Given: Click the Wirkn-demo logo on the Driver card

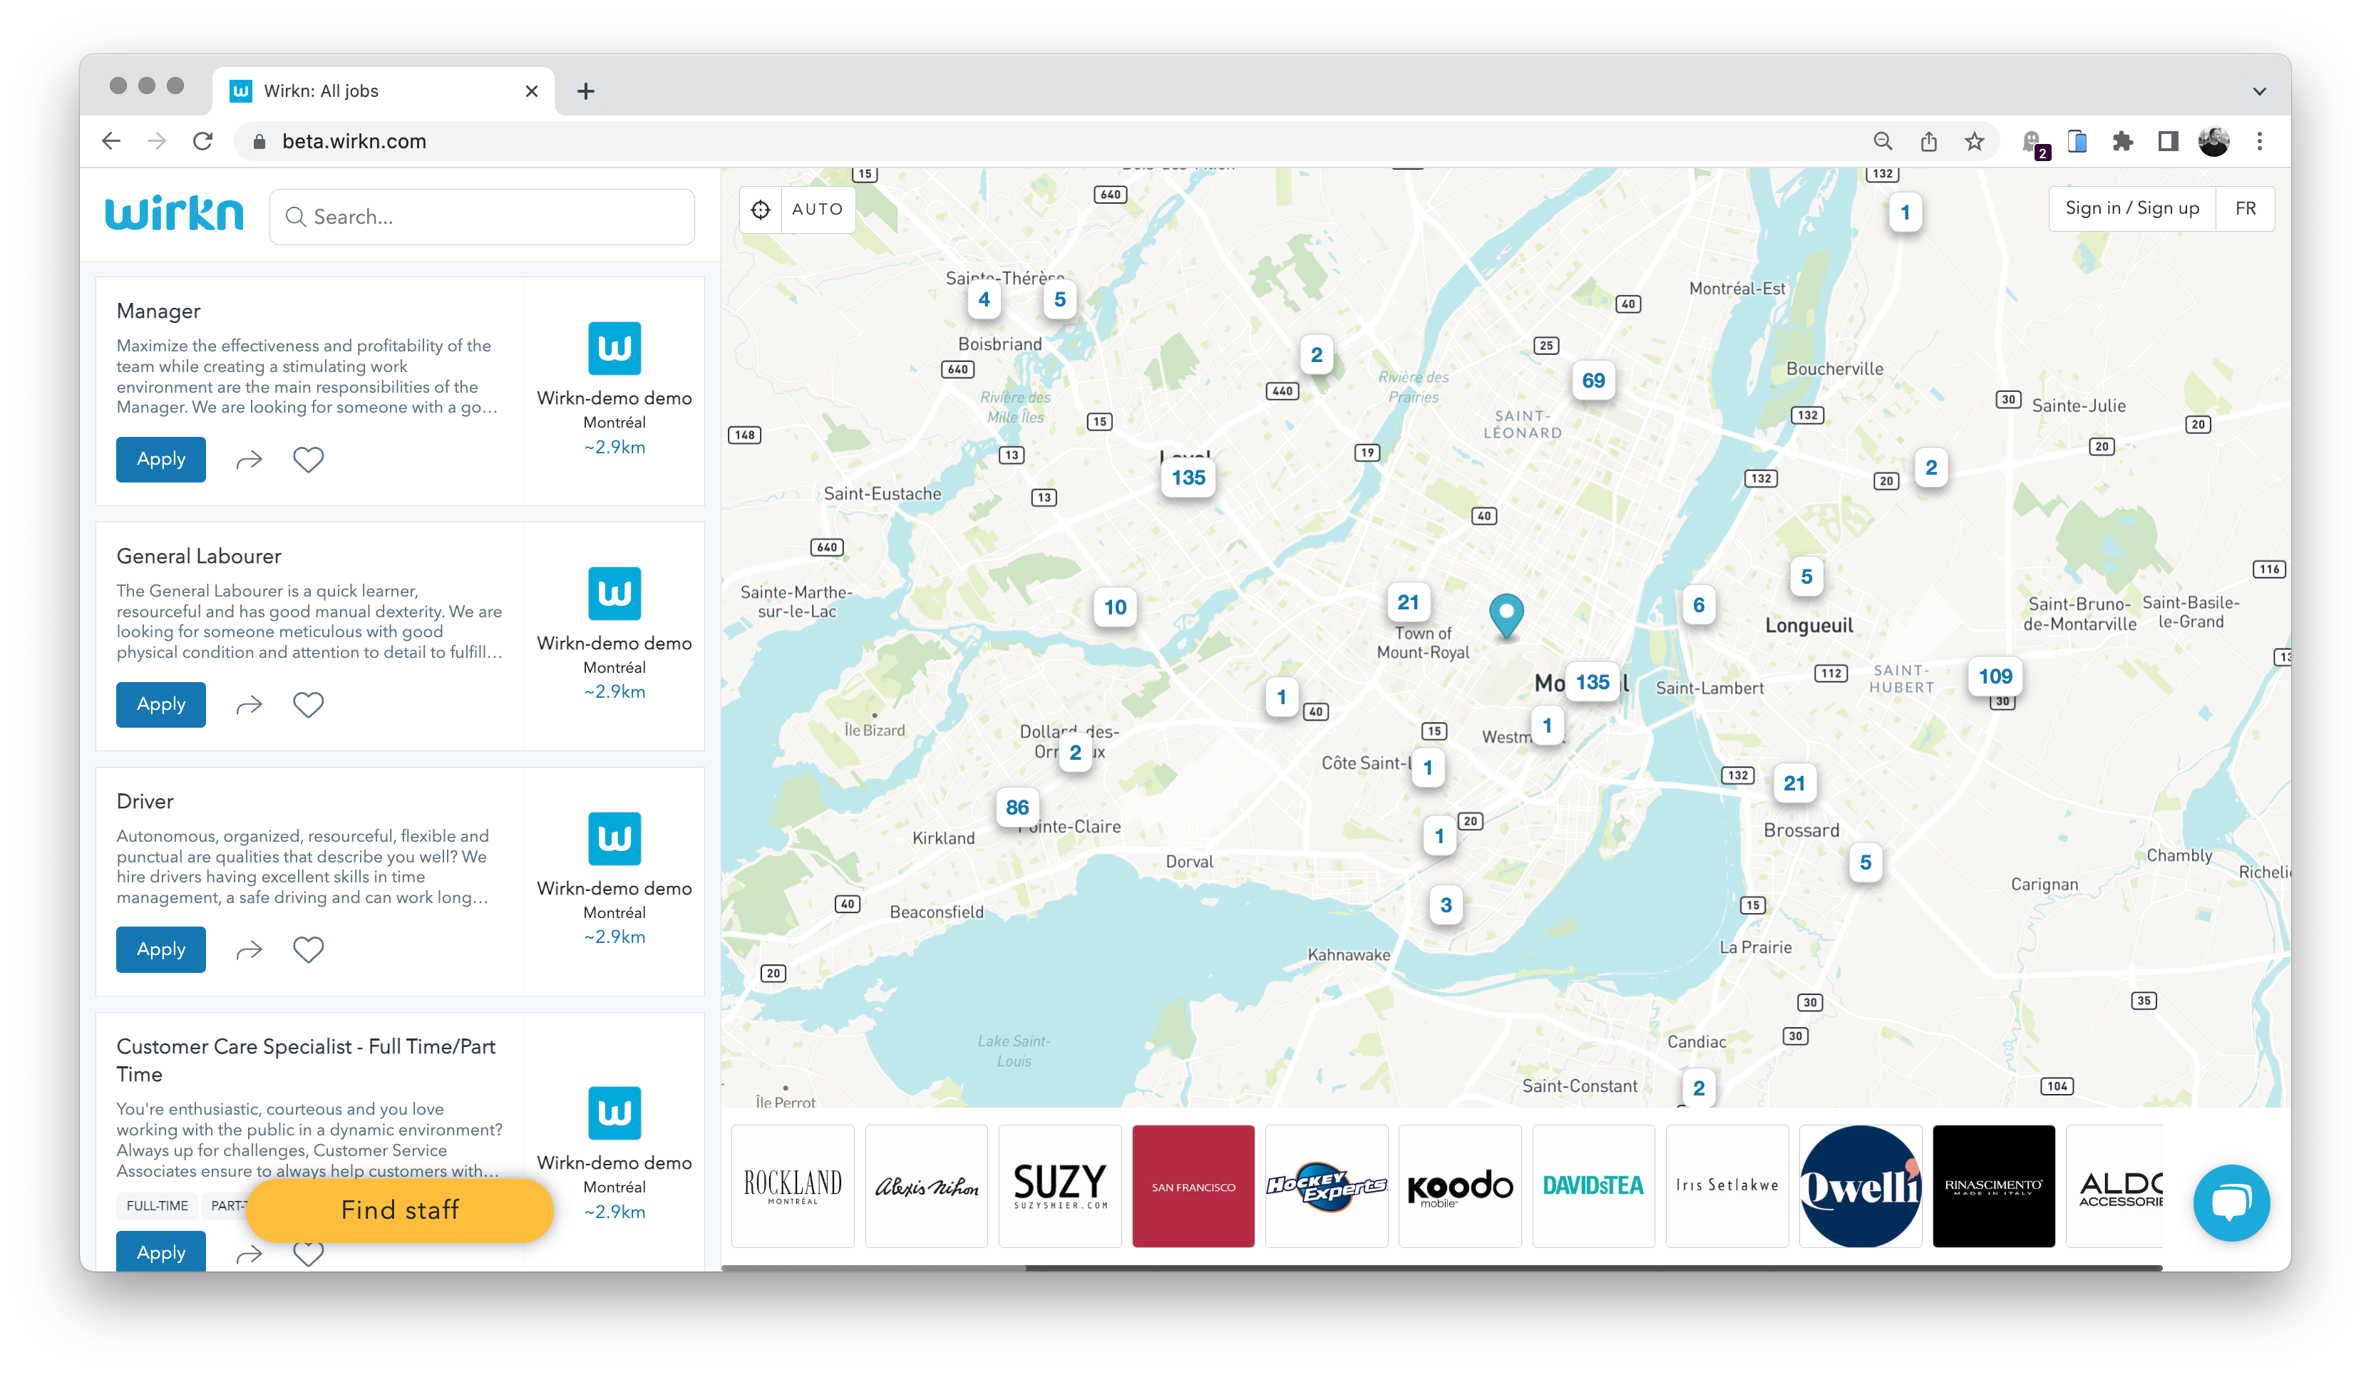Looking at the screenshot, I should point(614,838).
